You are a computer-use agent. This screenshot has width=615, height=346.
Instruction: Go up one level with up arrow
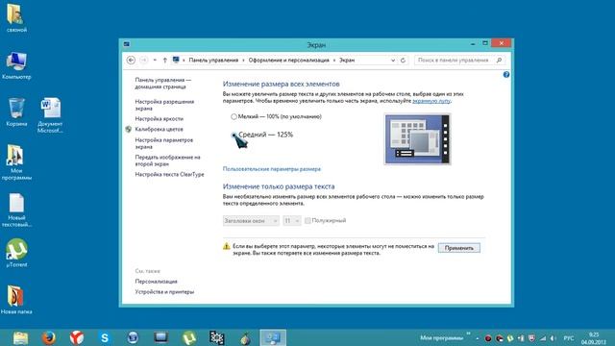165,60
